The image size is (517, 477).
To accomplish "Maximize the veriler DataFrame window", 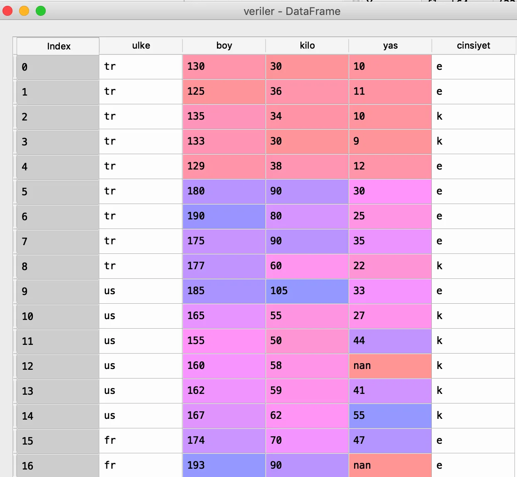I will pos(41,11).
